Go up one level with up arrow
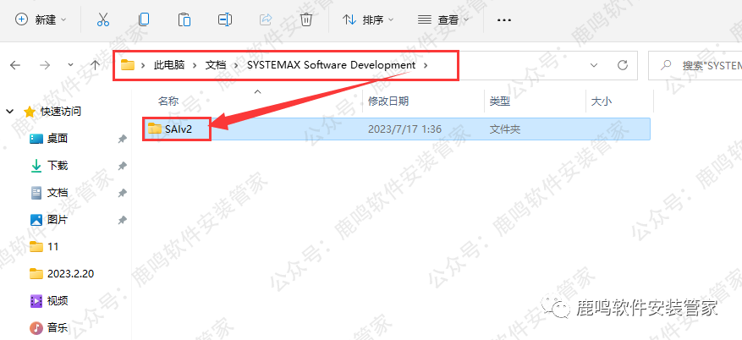 tap(95, 65)
